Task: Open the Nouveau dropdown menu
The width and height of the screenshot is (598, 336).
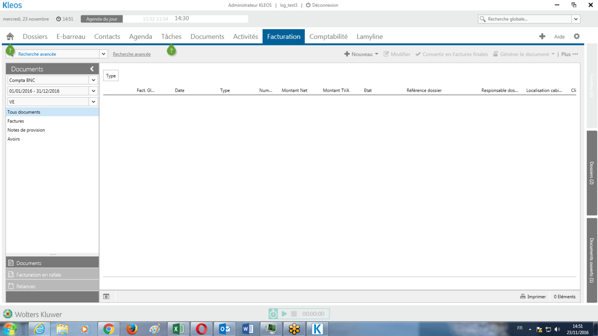Action: coord(361,54)
